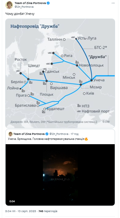Open the three-dot more options menu
120x218 pixels.
point(113,3)
